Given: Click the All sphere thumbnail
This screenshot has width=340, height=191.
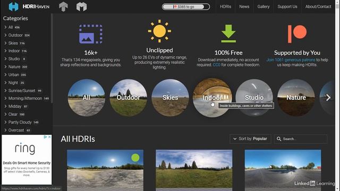Looking at the screenshot, I should (86, 98).
